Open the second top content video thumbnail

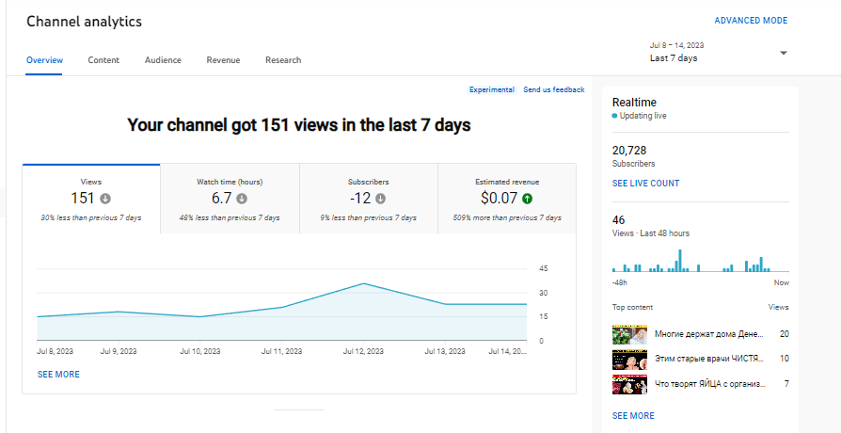point(628,359)
